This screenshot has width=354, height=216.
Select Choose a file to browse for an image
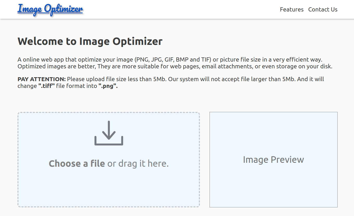77,164
